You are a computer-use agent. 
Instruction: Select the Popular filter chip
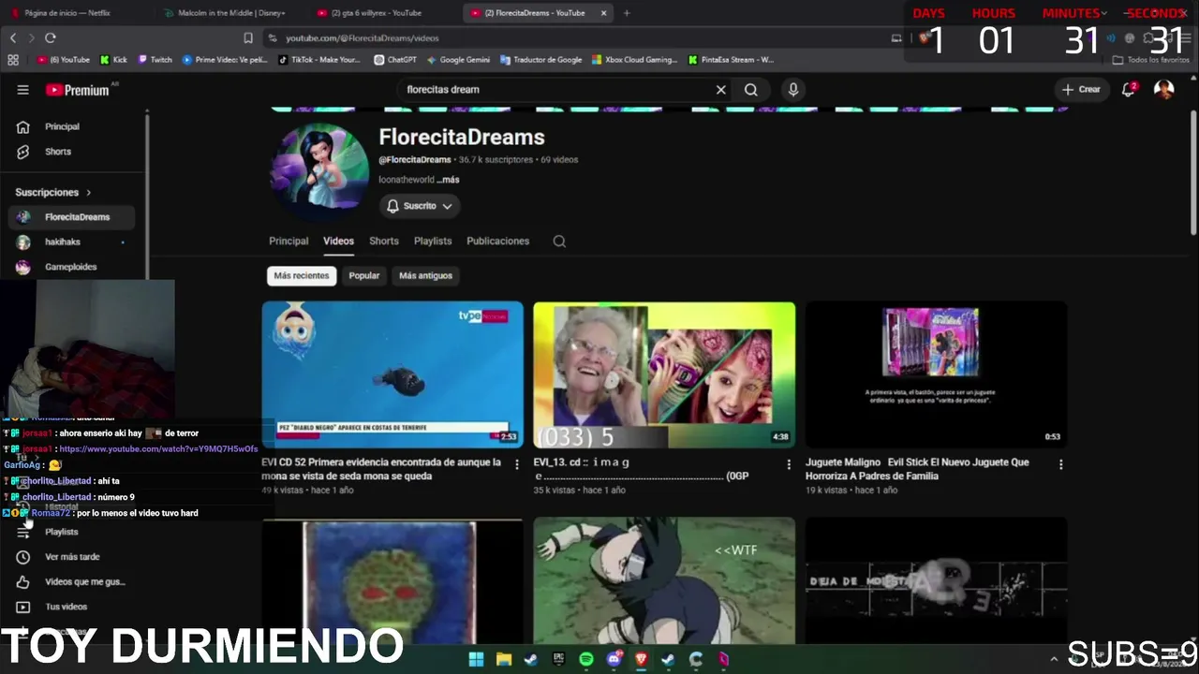pos(364,276)
